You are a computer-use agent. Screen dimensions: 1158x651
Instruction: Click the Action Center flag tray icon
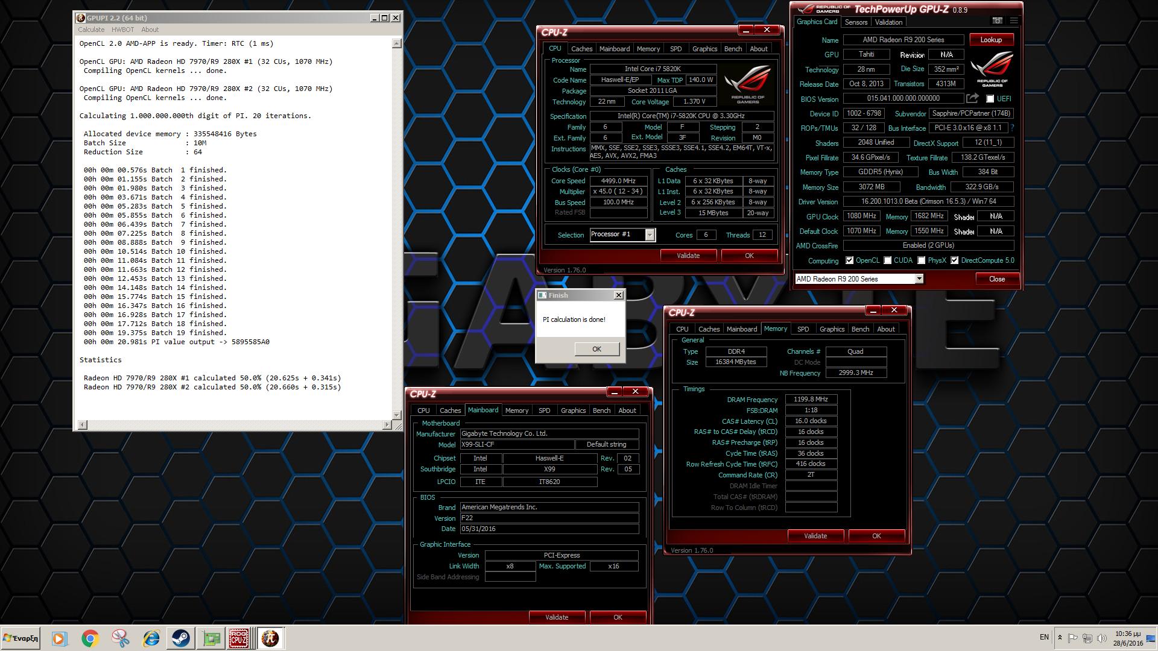1073,638
